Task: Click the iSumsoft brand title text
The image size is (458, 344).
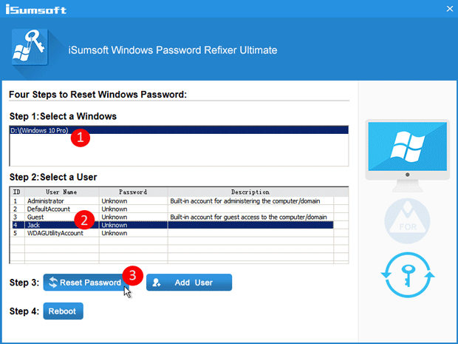Action: pos(36,10)
